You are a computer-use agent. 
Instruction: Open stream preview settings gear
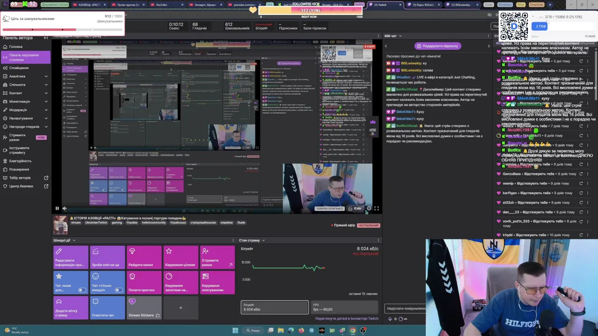(369, 209)
